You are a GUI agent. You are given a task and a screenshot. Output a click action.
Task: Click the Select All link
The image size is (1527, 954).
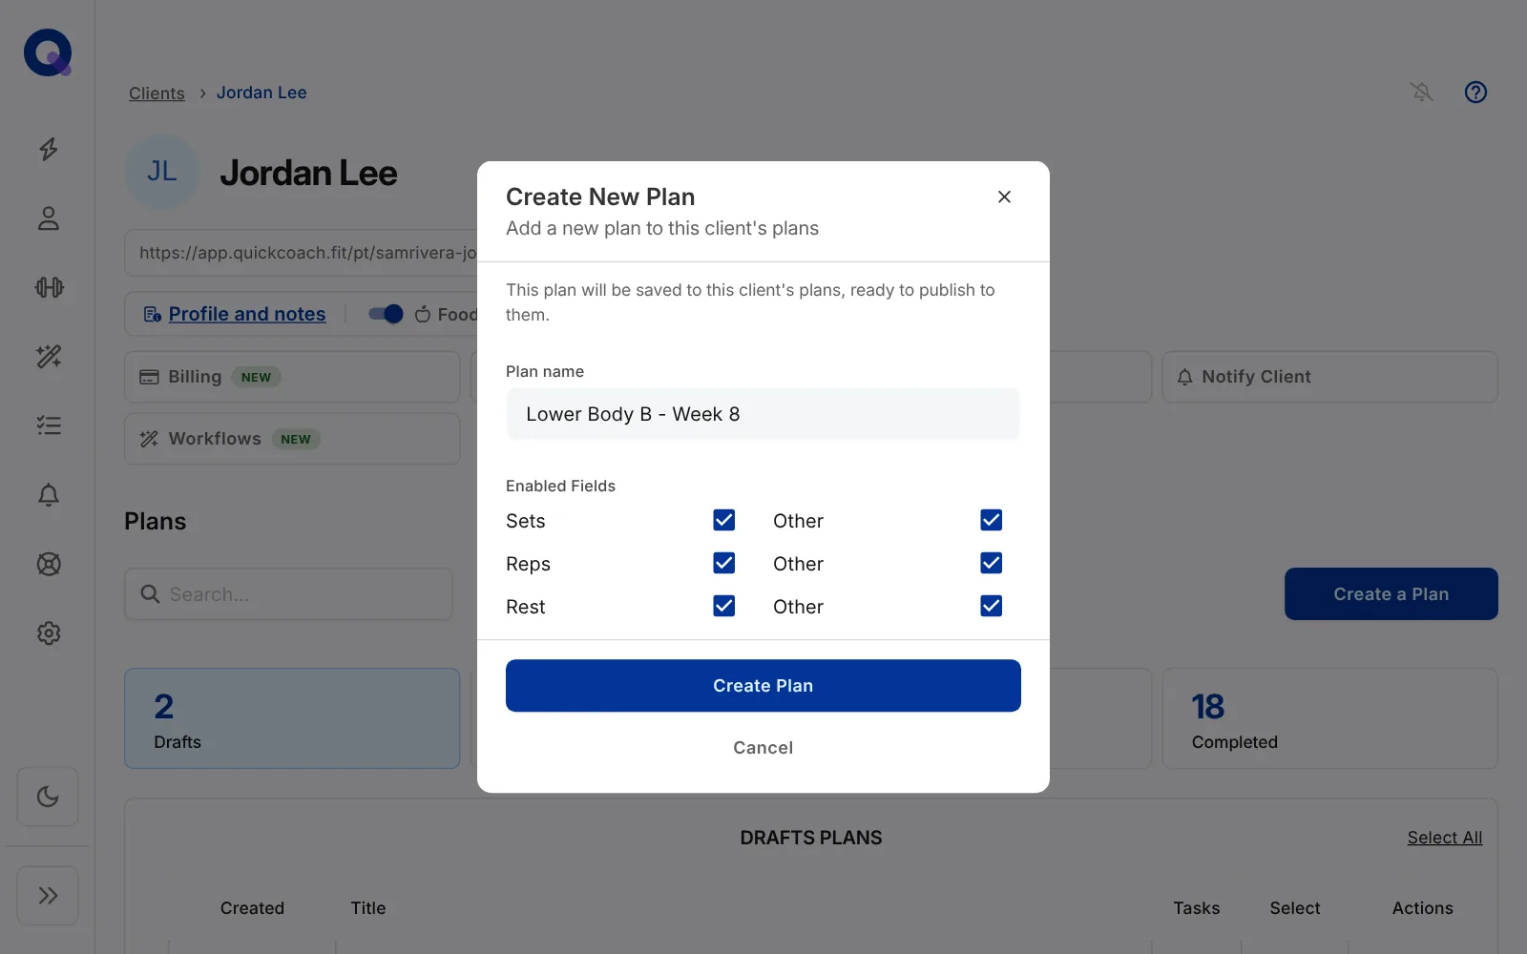tap(1445, 838)
